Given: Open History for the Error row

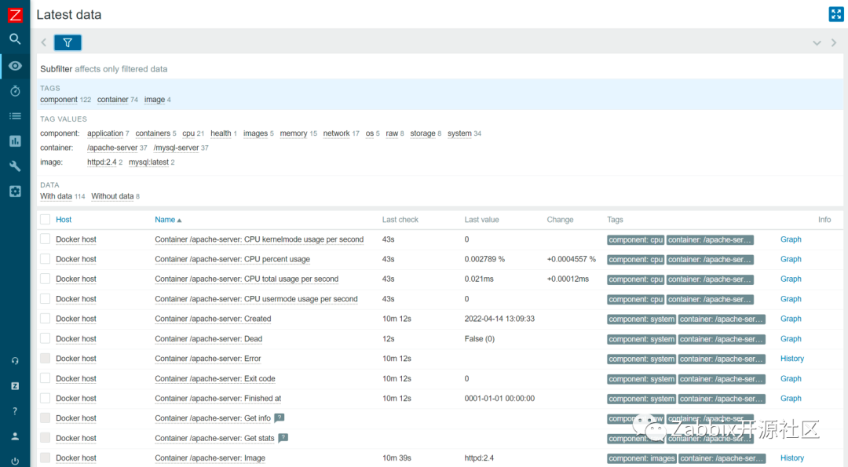Looking at the screenshot, I should (791, 359).
